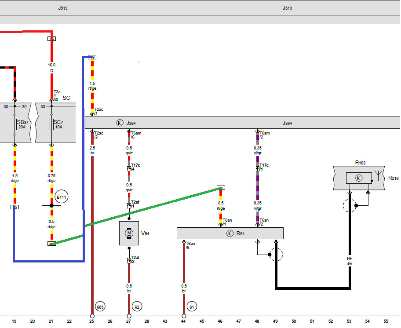Screen dimensions: 401x328
Task: Click the T6an /2 connector label
Action: click(x=264, y=222)
